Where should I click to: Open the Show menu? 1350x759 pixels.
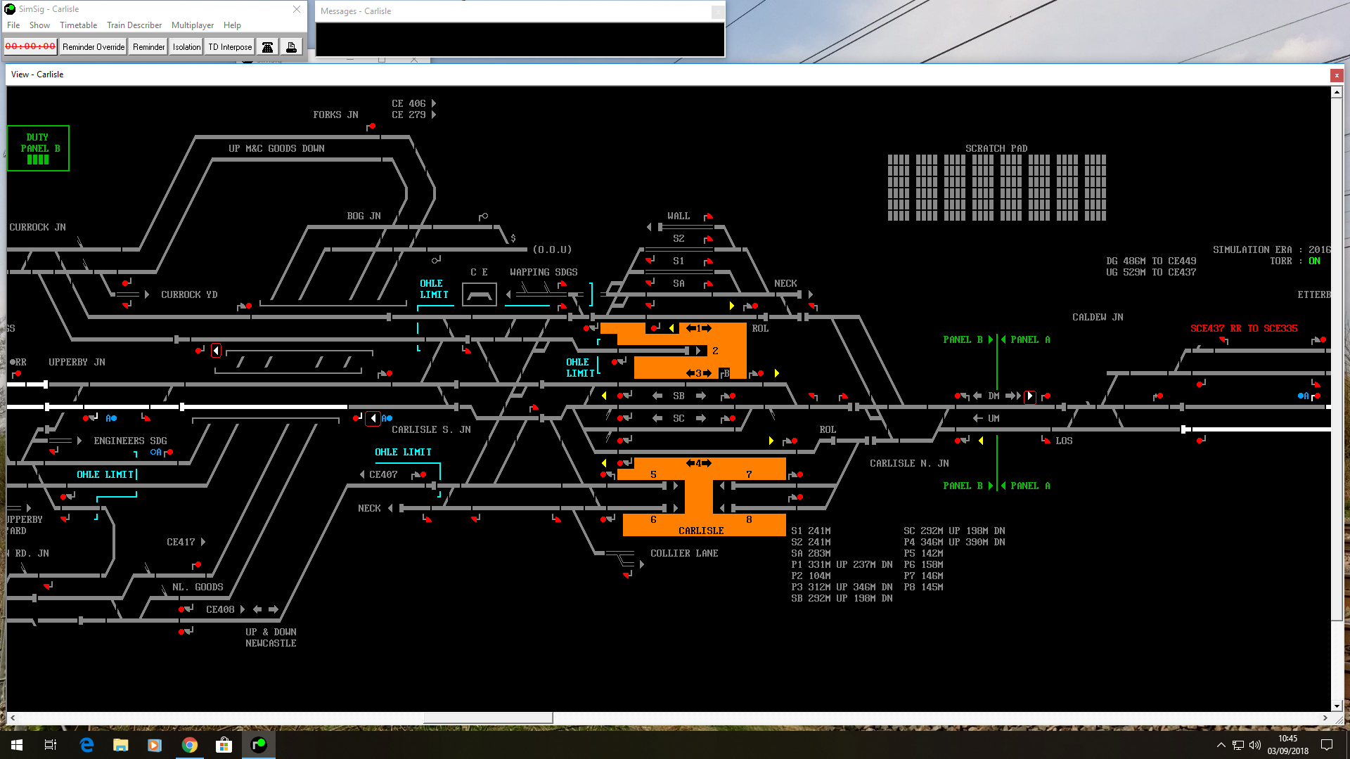click(39, 25)
